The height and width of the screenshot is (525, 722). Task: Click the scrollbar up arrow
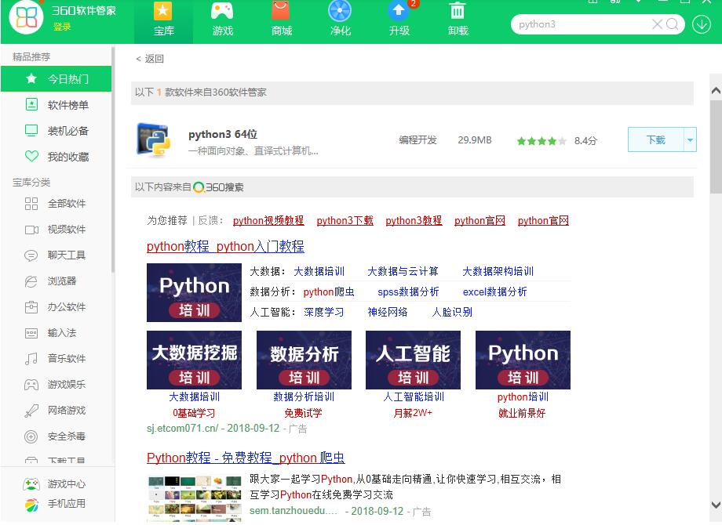tap(716, 91)
